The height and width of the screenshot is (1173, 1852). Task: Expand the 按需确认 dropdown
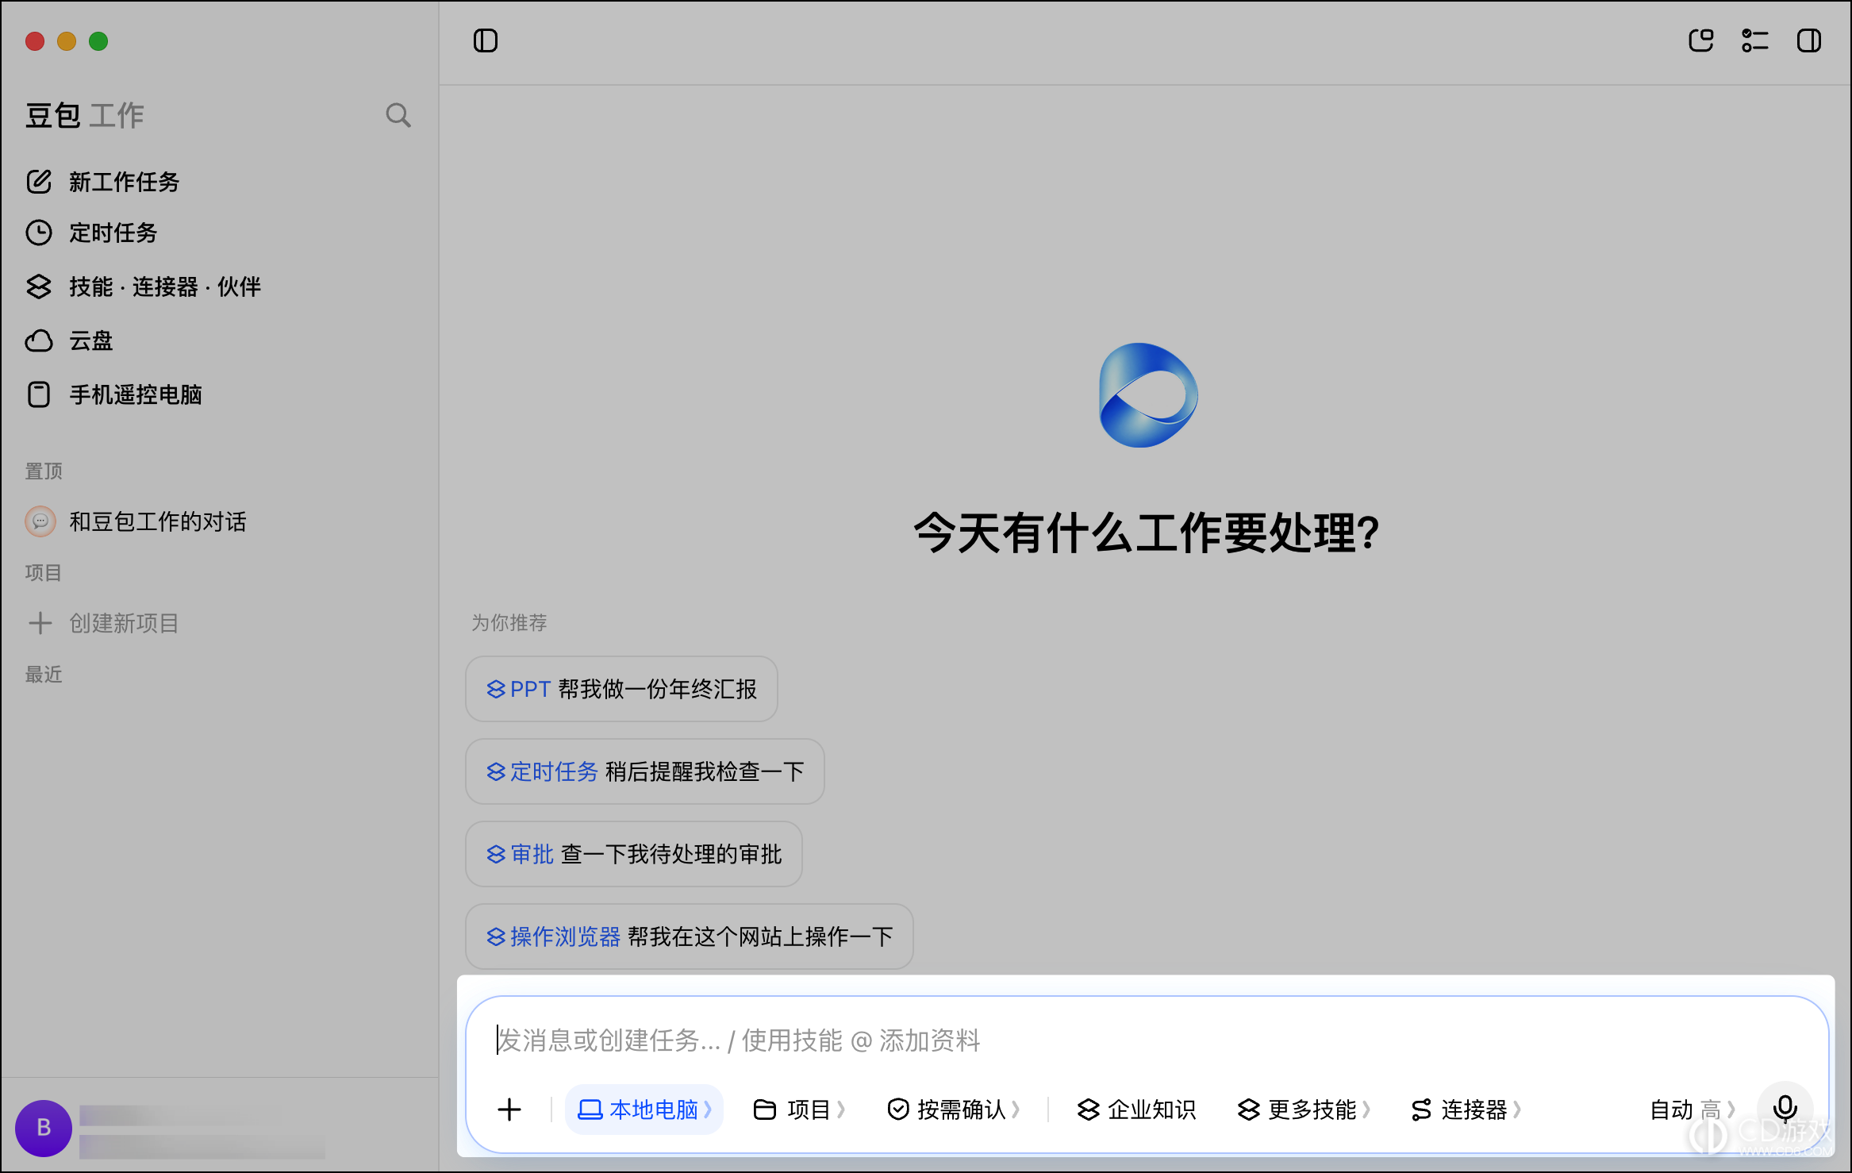[954, 1110]
